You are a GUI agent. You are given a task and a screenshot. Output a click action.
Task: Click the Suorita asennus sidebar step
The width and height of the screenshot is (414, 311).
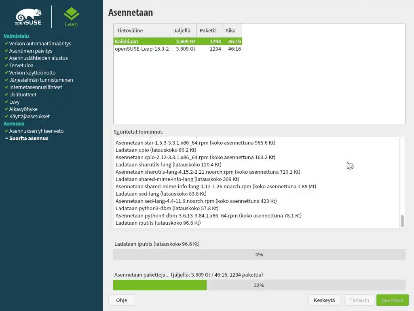29,138
